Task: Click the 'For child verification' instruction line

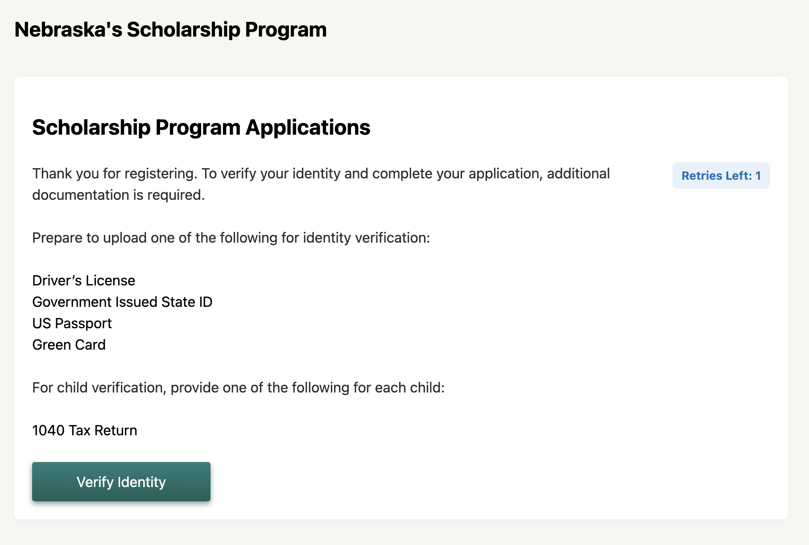Action: pyautogui.click(x=238, y=388)
